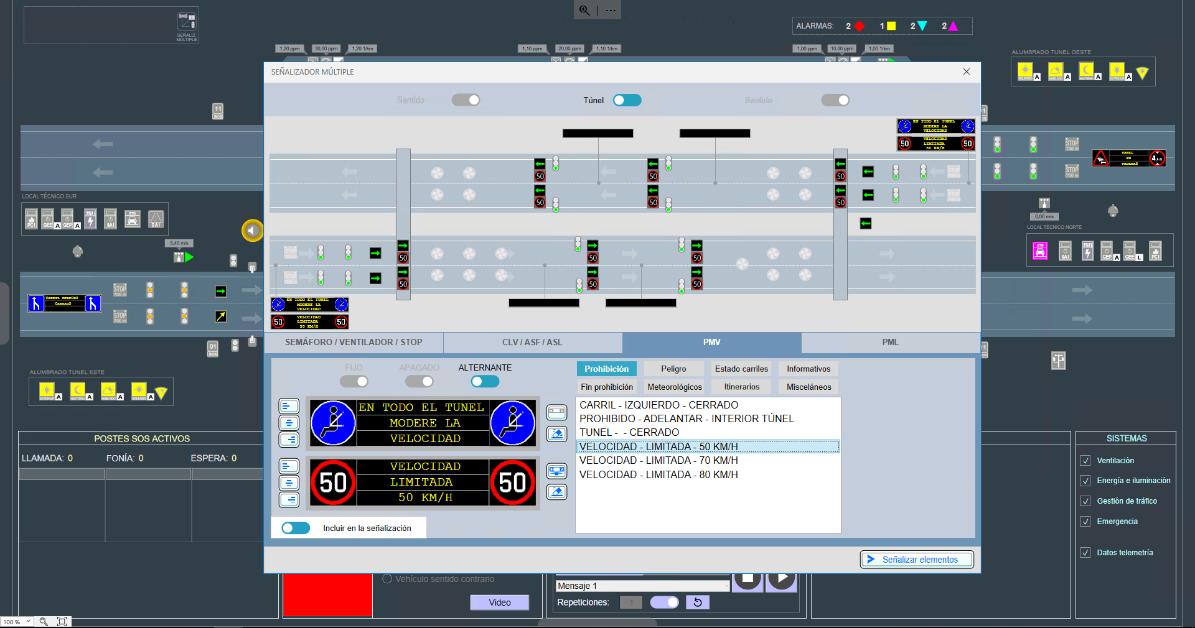Click the flashing-sign icon beside the speed limit preview
This screenshot has width=1195, height=628.
click(557, 471)
